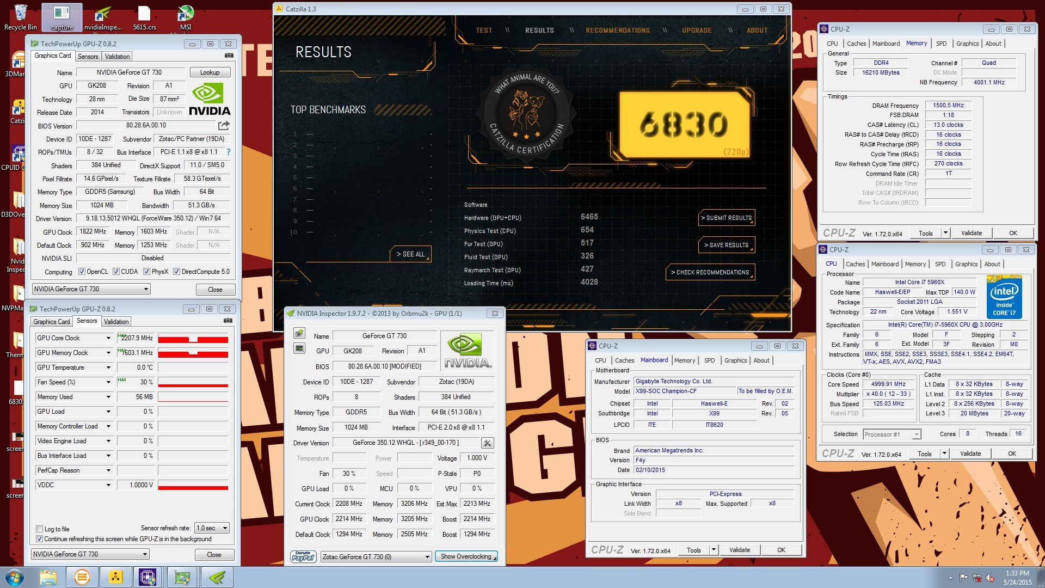
Task: Open Catzilla ABOUT tab
Action: click(757, 30)
